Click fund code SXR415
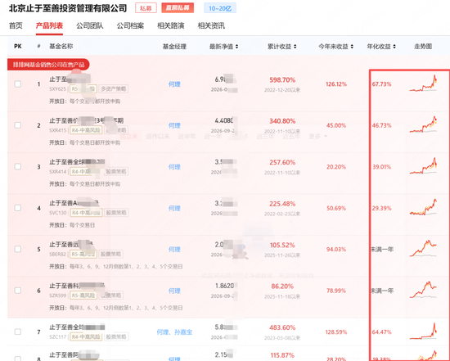Image resolution: width=450 pixels, height=361 pixels. (x=58, y=130)
